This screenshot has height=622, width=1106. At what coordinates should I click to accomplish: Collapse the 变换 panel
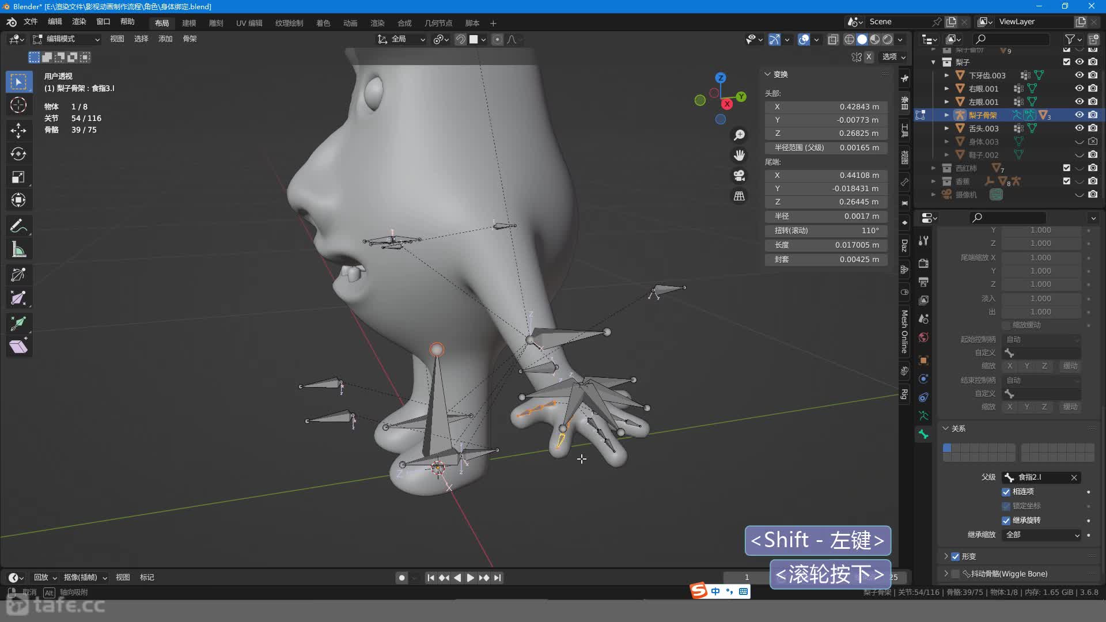point(767,74)
